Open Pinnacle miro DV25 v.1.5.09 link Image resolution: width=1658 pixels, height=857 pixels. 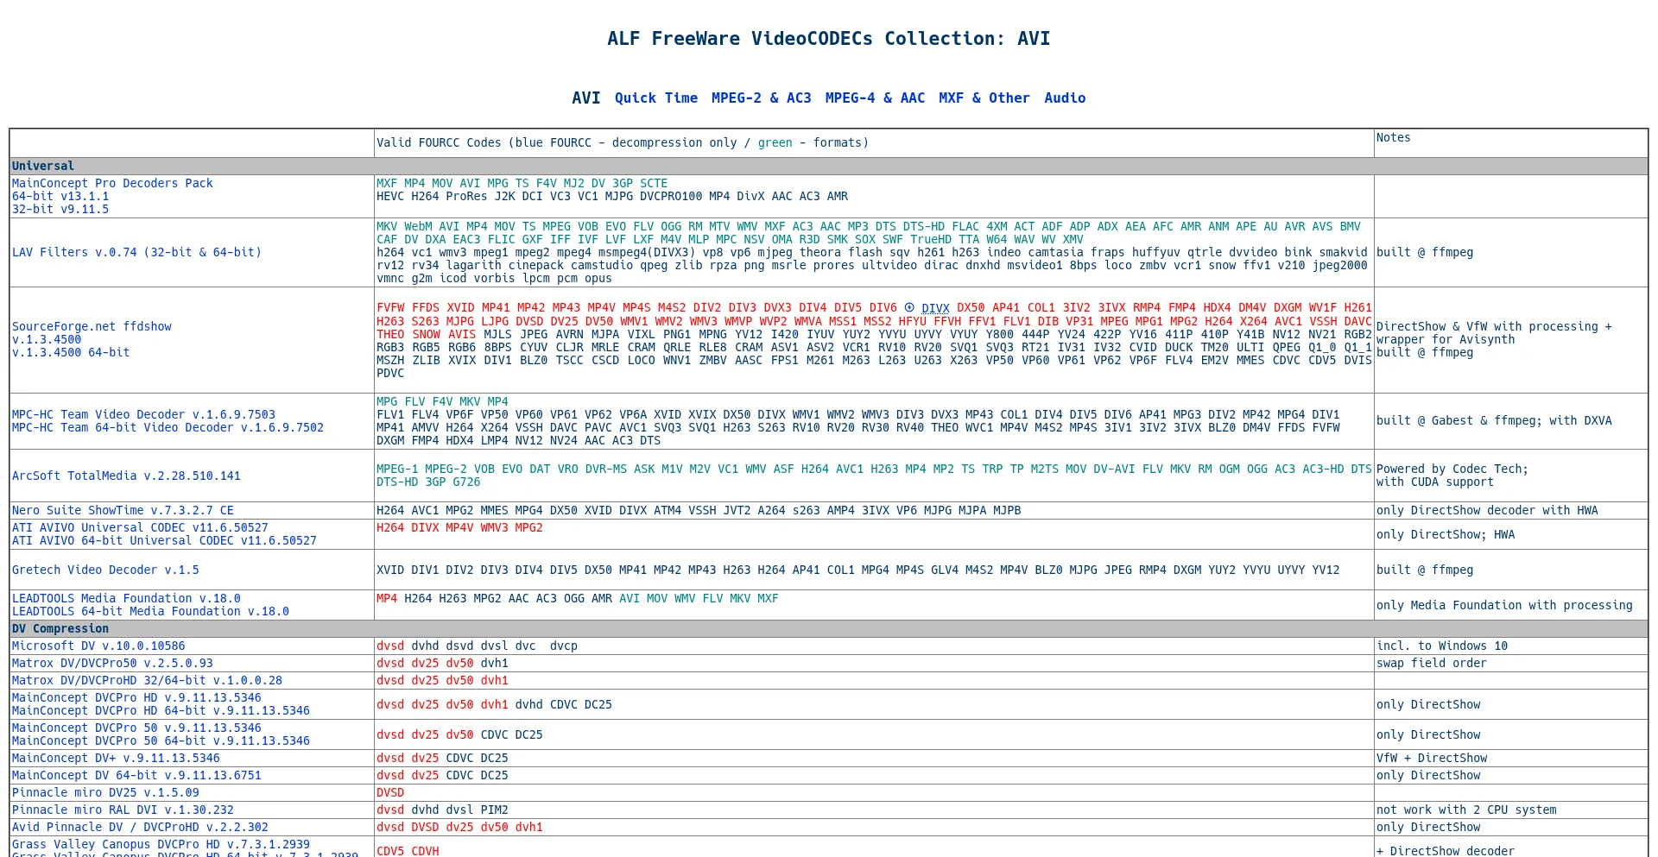tap(105, 792)
